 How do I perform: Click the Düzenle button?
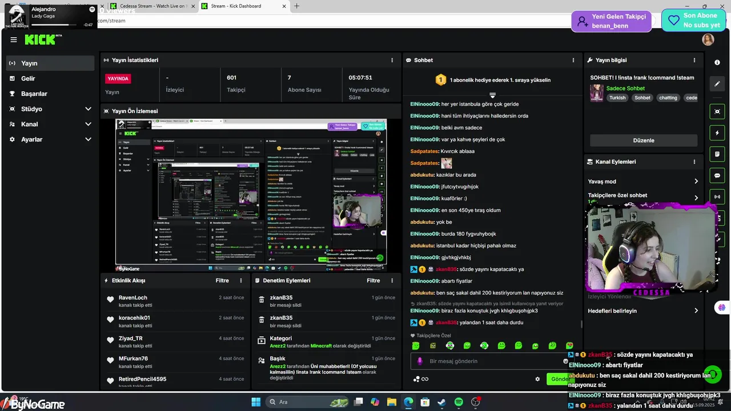pos(644,140)
